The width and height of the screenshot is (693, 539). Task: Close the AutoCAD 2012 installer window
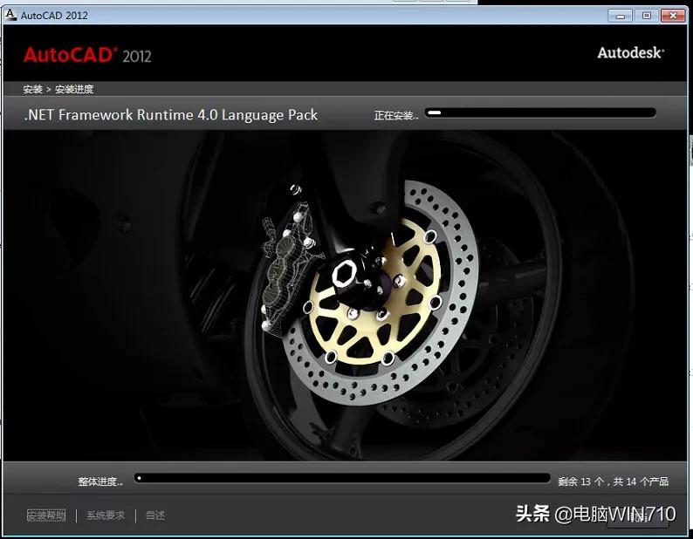(673, 16)
